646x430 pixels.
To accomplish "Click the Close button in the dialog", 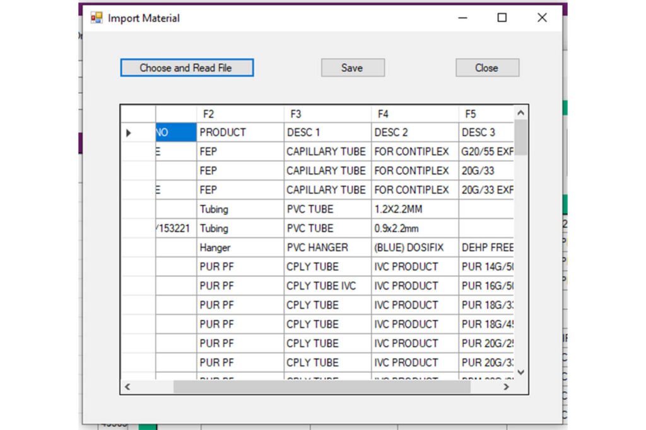I will pyautogui.click(x=487, y=68).
